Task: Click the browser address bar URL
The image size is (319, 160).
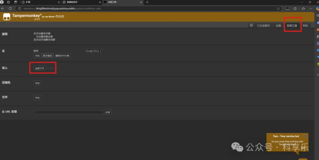Action: [x=62, y=8]
